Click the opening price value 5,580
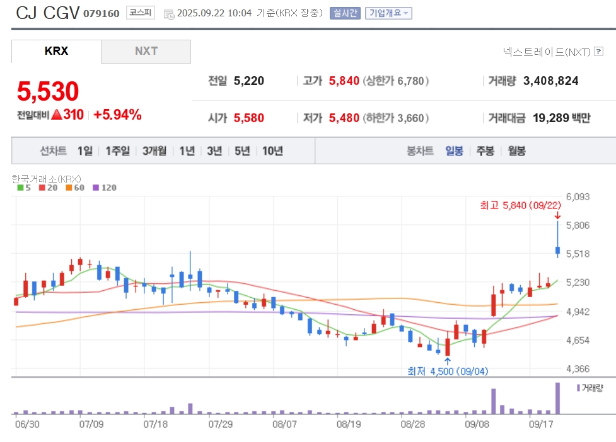Screen dimensions: 616x442 pos(248,118)
